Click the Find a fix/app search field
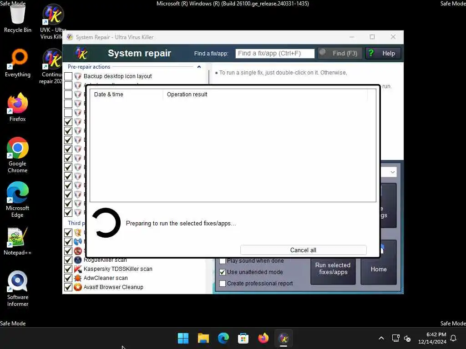This screenshot has width=466, height=349. pos(275,54)
